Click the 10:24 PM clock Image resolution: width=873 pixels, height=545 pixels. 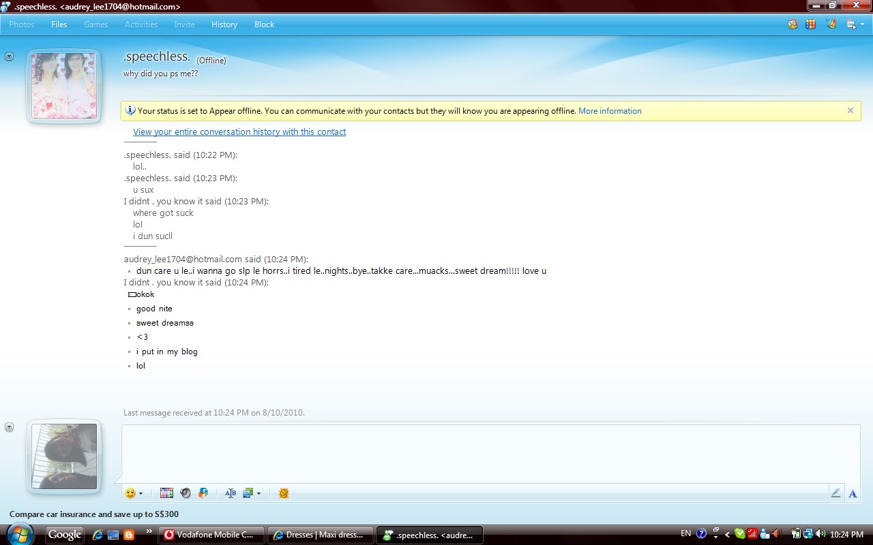846,535
